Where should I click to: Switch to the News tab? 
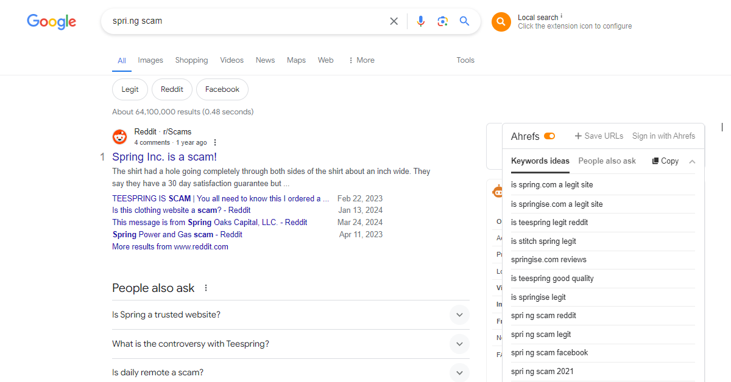(265, 60)
